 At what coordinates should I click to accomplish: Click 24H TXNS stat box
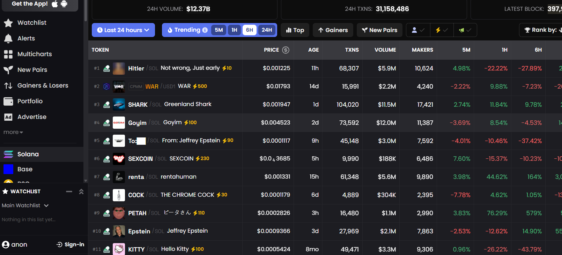[374, 9]
